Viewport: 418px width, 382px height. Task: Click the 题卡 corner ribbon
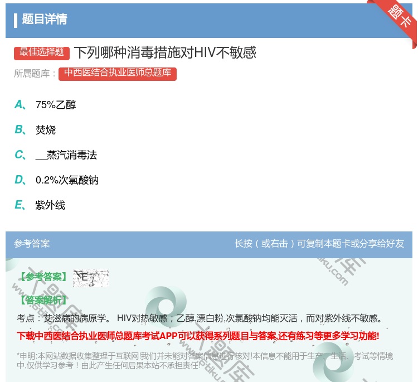point(395,21)
